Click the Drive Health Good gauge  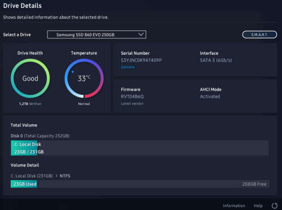(x=30, y=78)
